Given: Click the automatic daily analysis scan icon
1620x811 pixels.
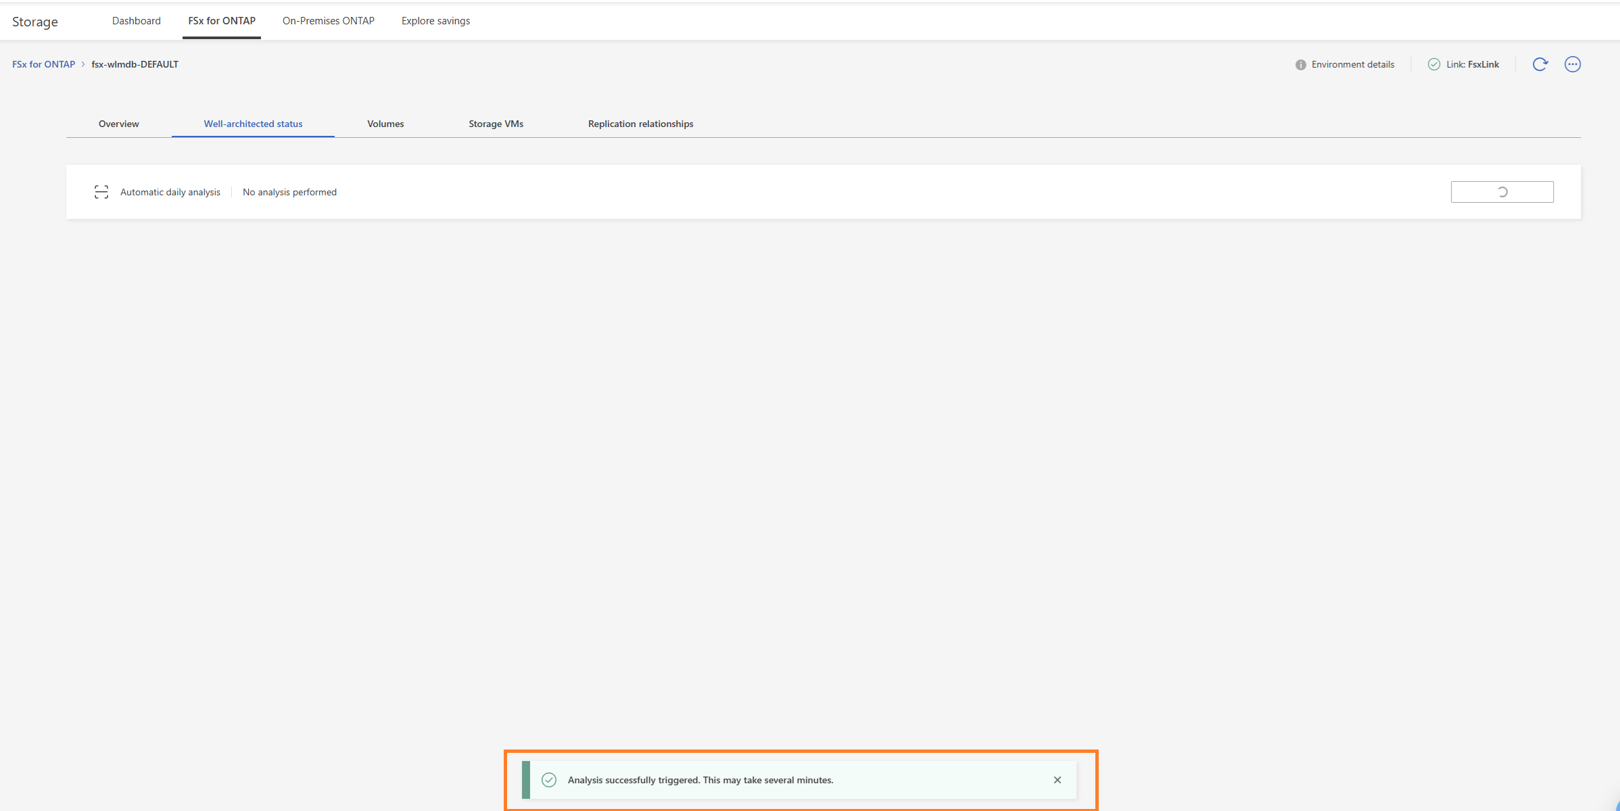Looking at the screenshot, I should pyautogui.click(x=101, y=192).
